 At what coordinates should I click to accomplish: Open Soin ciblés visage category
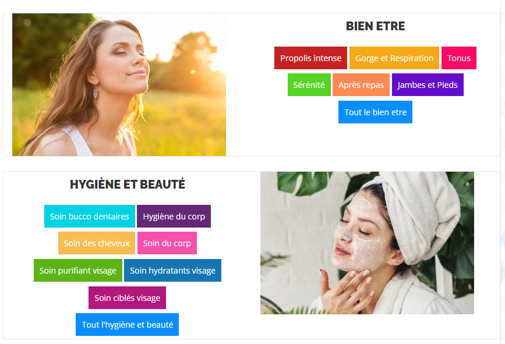tap(127, 297)
